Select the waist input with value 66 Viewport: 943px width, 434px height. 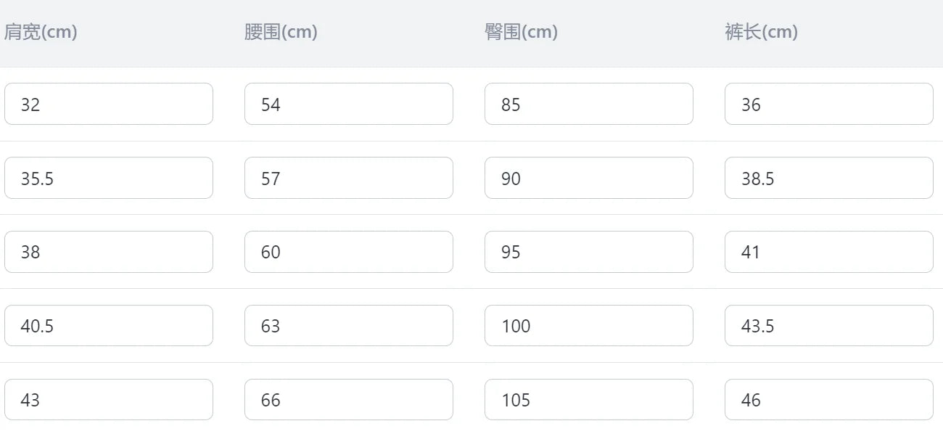click(349, 400)
